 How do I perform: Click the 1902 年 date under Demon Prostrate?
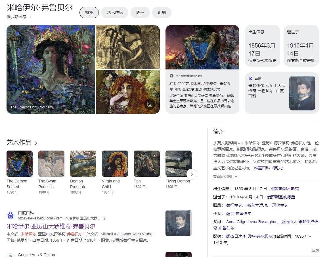pyautogui.click(x=76, y=192)
